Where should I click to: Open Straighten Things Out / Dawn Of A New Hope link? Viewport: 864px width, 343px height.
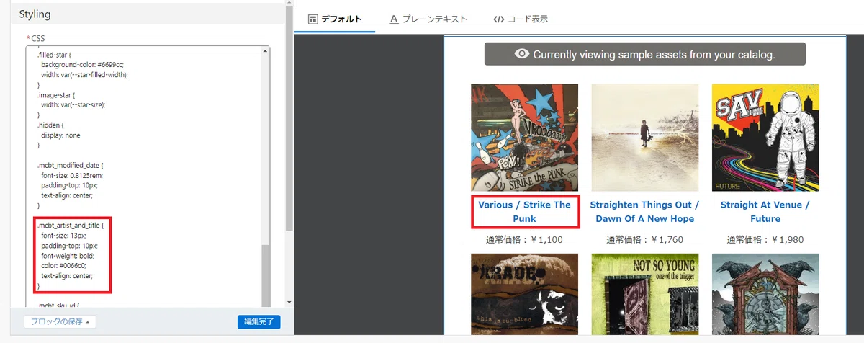[x=644, y=212]
